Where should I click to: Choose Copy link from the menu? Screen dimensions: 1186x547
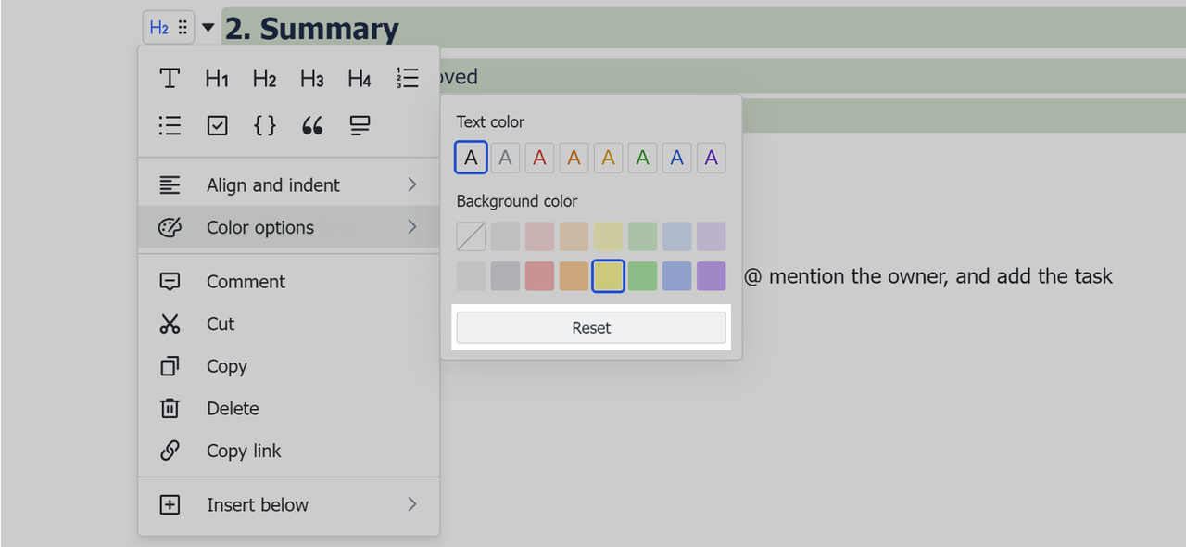coord(243,452)
